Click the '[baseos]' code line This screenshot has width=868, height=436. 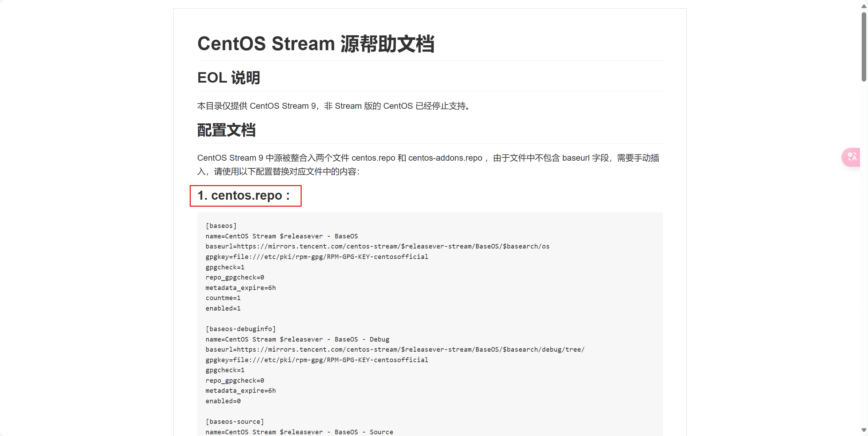tap(221, 226)
